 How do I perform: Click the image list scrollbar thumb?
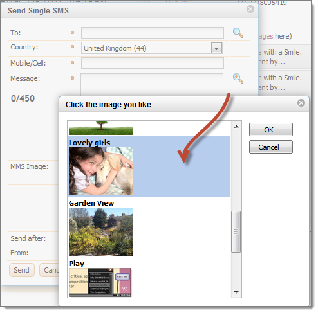(236, 231)
